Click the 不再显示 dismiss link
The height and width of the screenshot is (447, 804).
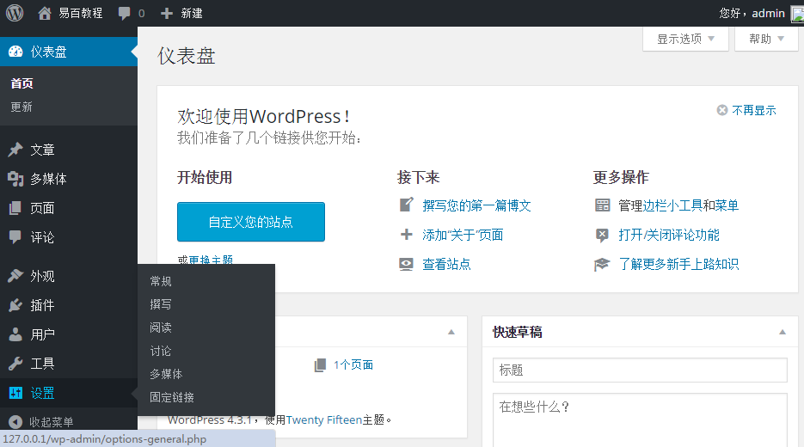[753, 110]
